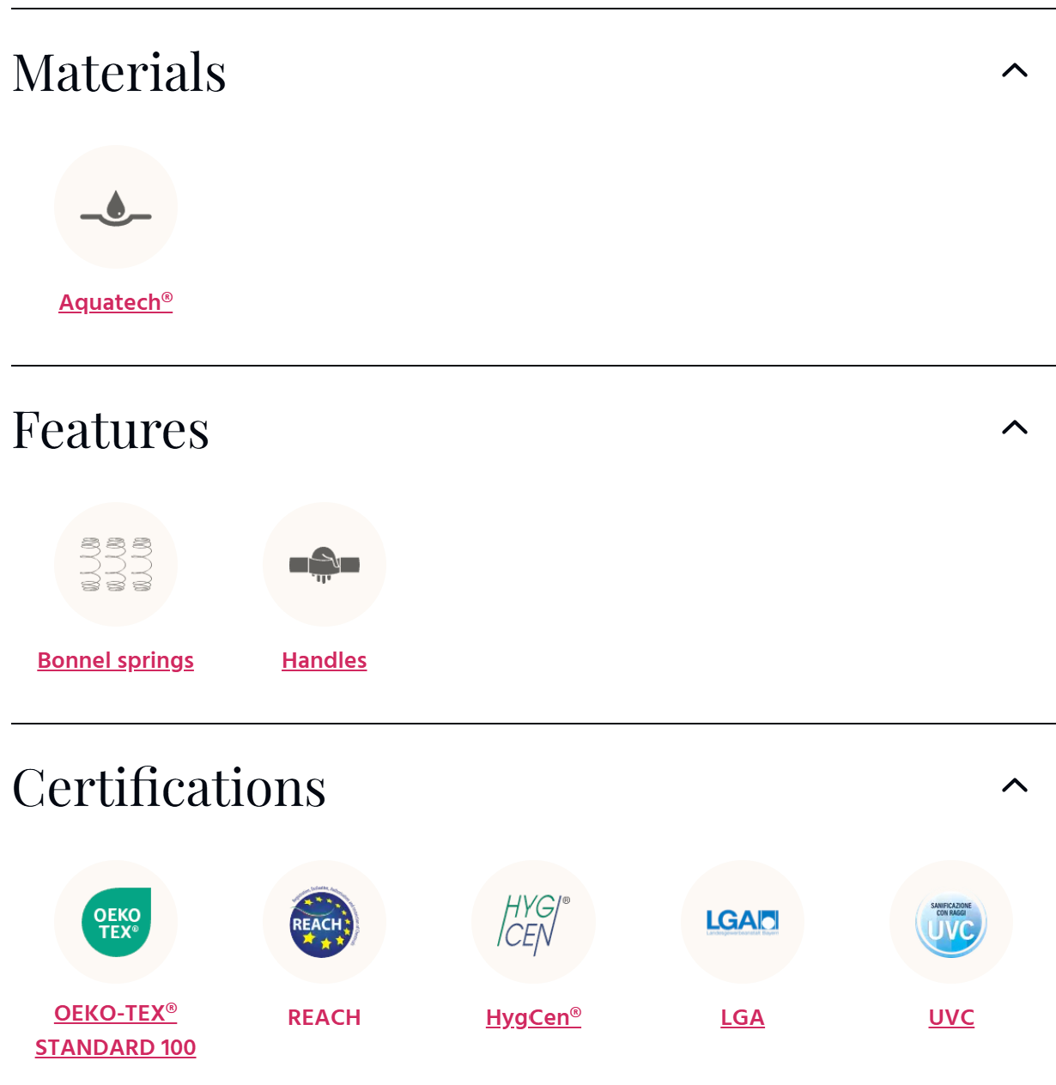Open the HygCen® text link

533,1017
